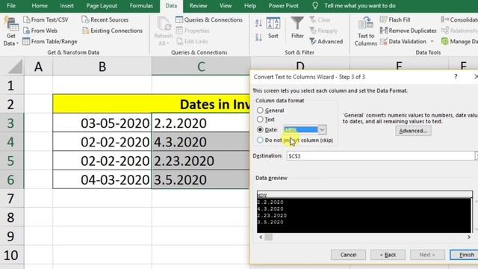Select column A header
This screenshot has height=269, width=478.
tap(38, 67)
